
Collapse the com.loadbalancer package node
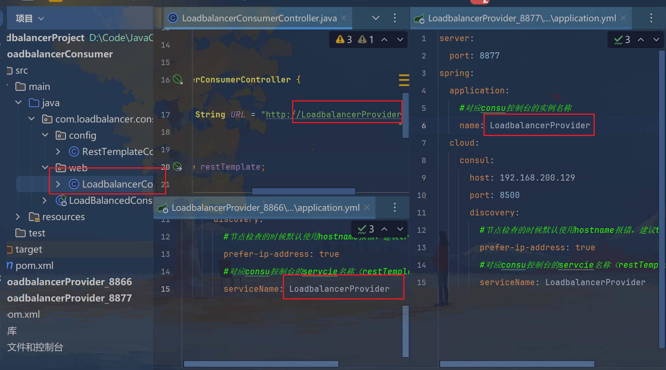[x=32, y=119]
